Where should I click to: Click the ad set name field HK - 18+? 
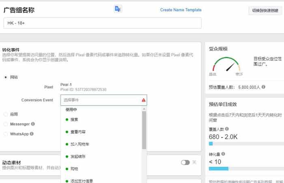[x=102, y=23]
